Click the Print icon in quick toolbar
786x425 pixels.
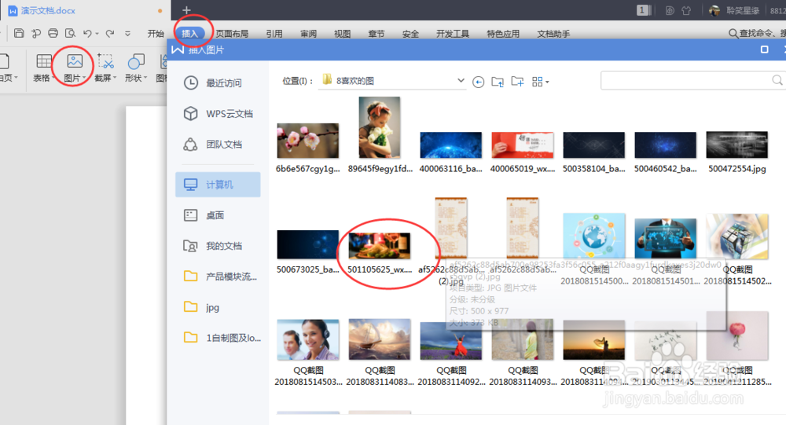click(x=53, y=33)
